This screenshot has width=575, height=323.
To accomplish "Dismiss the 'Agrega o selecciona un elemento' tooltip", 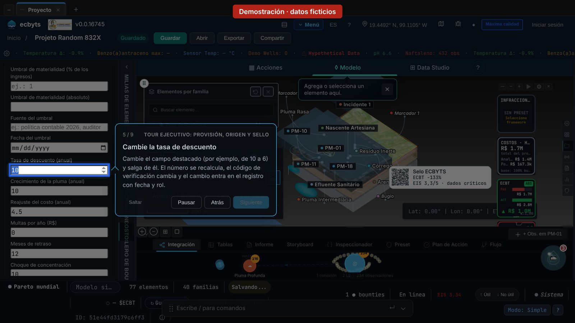I will tap(387, 89).
